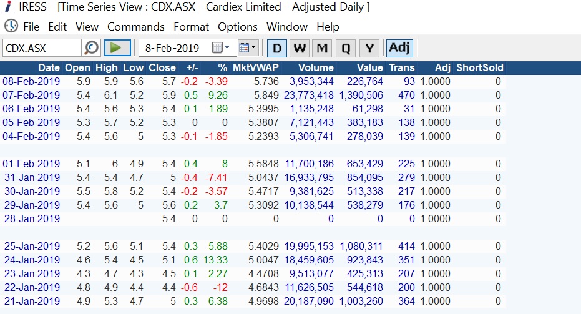Open the date picker calendar icon
Screen dimensions: 581x314
pyautogui.click(x=221, y=48)
